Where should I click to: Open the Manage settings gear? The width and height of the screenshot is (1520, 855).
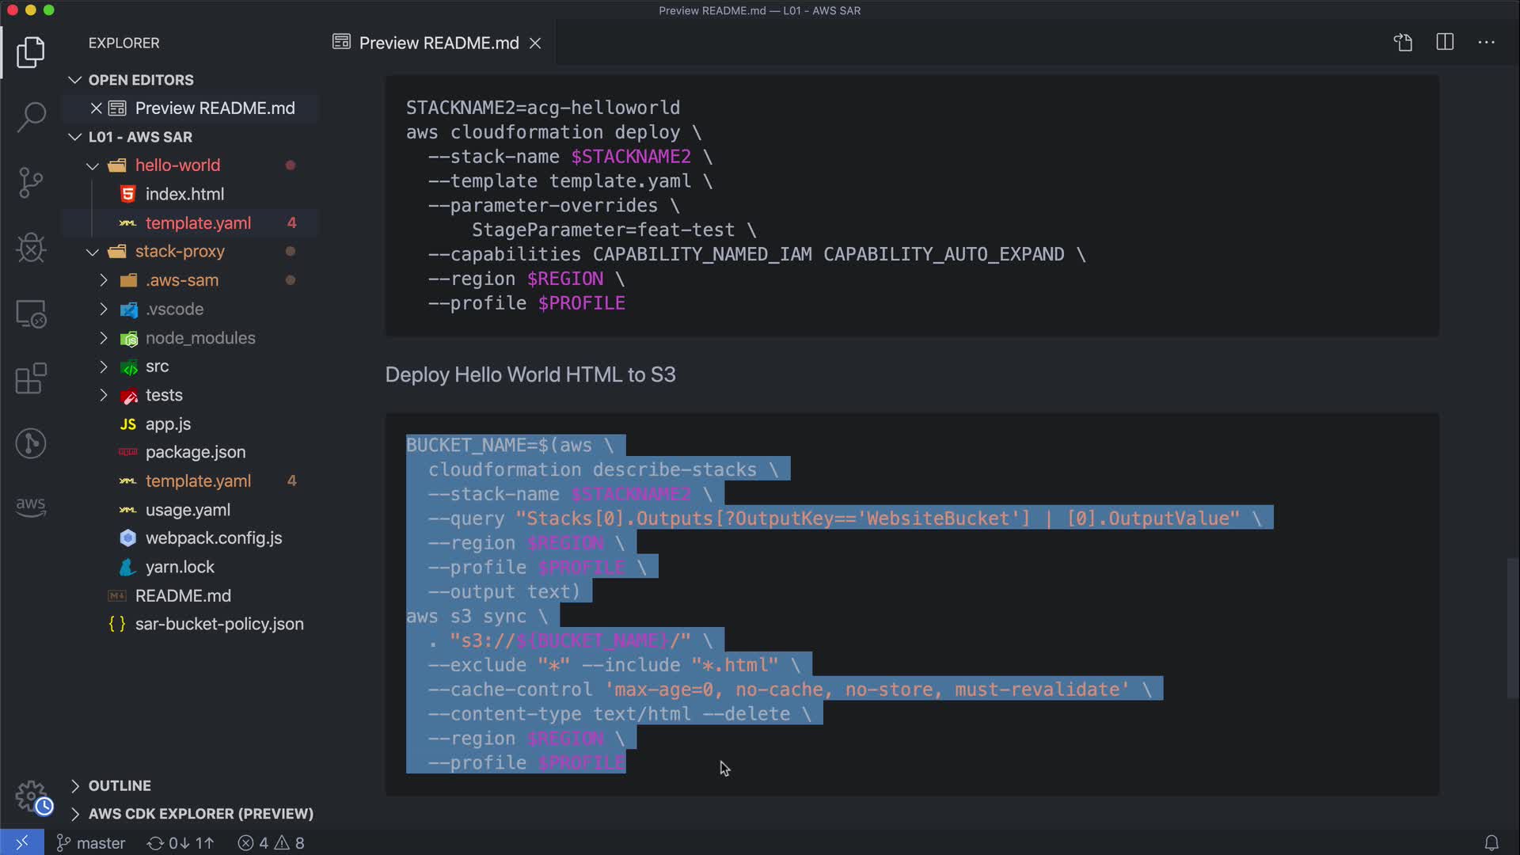click(x=32, y=796)
